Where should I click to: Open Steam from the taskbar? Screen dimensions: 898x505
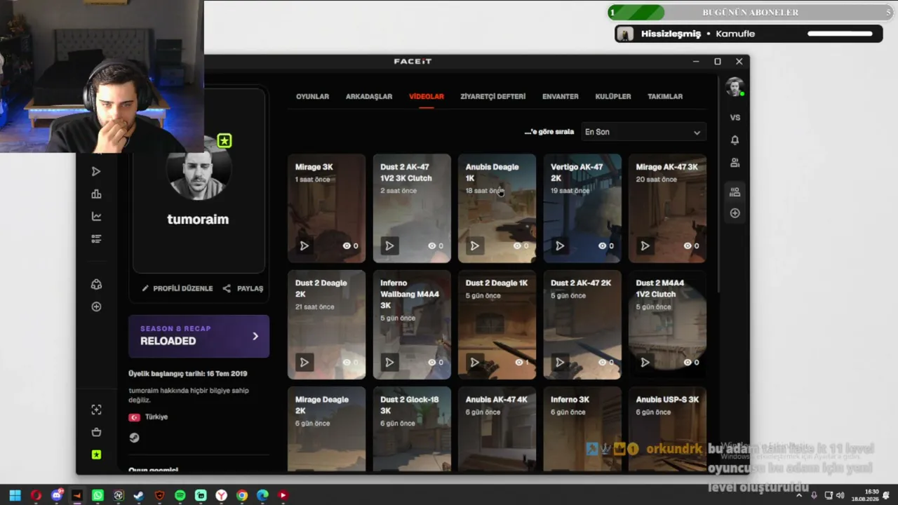pos(139,495)
